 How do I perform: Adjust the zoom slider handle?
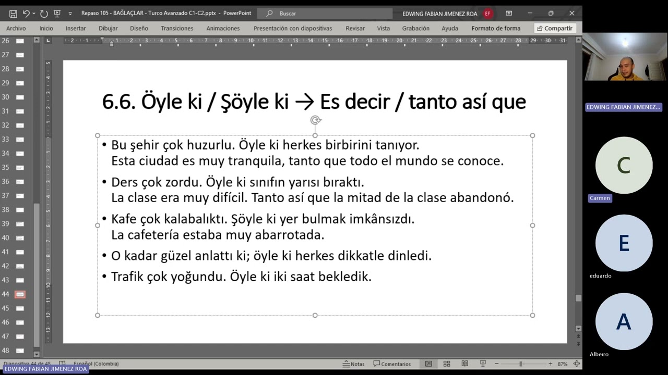coord(520,364)
